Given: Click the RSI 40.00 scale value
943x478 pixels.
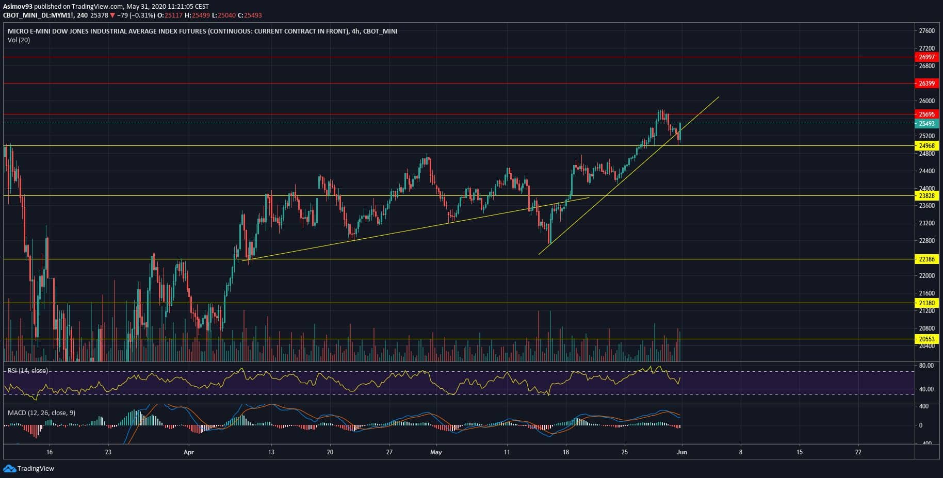Looking at the screenshot, I should pyautogui.click(x=926, y=389).
